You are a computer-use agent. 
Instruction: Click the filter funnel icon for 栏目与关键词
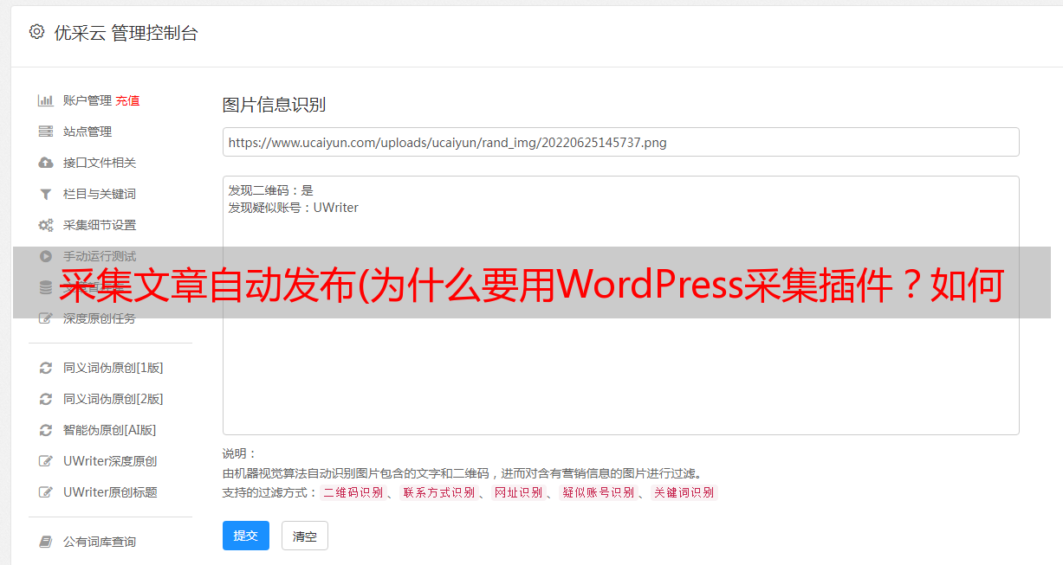46,194
